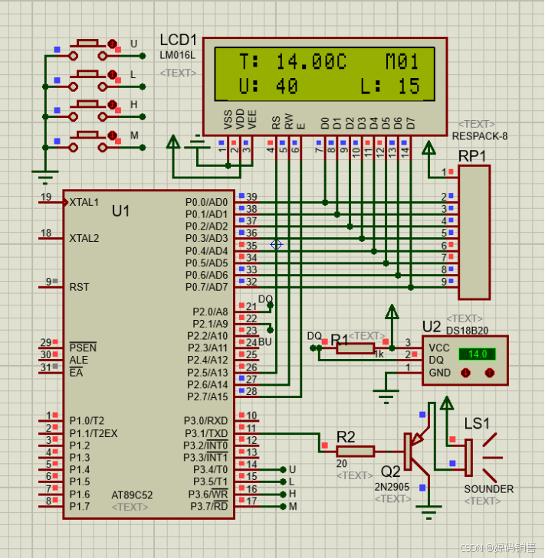Select the U2 DS18B20 sensor body

(465, 361)
